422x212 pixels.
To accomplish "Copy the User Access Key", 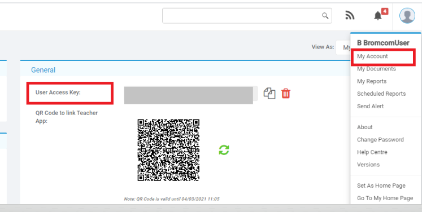I will coord(269,94).
